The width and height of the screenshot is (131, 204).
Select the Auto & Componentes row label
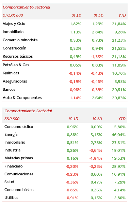22,98
